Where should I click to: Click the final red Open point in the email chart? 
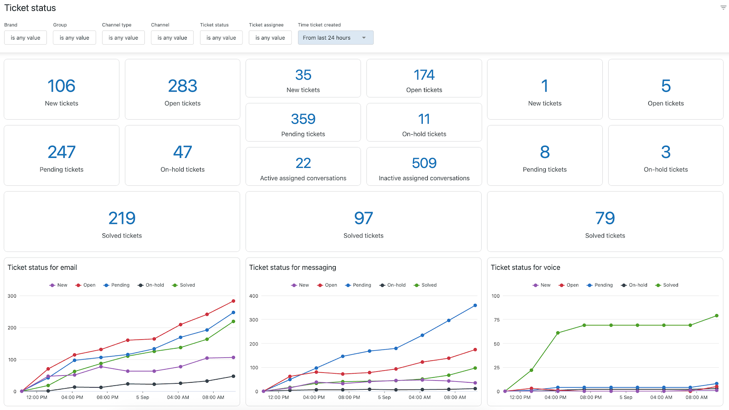click(233, 301)
